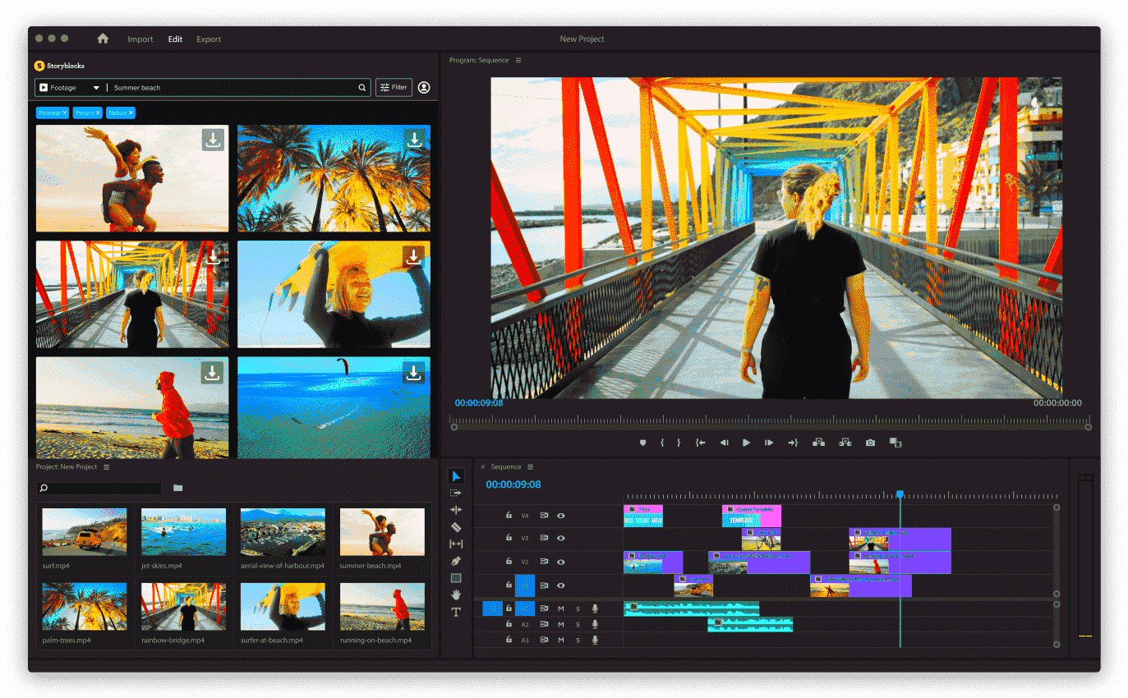Open the Storyblocks user account icon
The width and height of the screenshot is (1128, 698).
tap(424, 87)
